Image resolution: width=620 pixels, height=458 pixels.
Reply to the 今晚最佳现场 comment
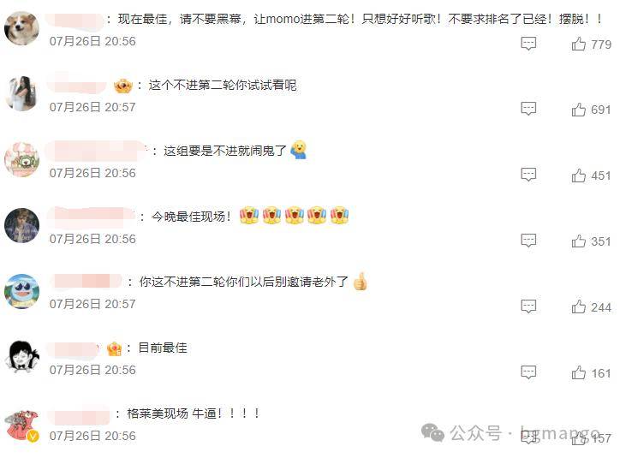[x=528, y=241]
